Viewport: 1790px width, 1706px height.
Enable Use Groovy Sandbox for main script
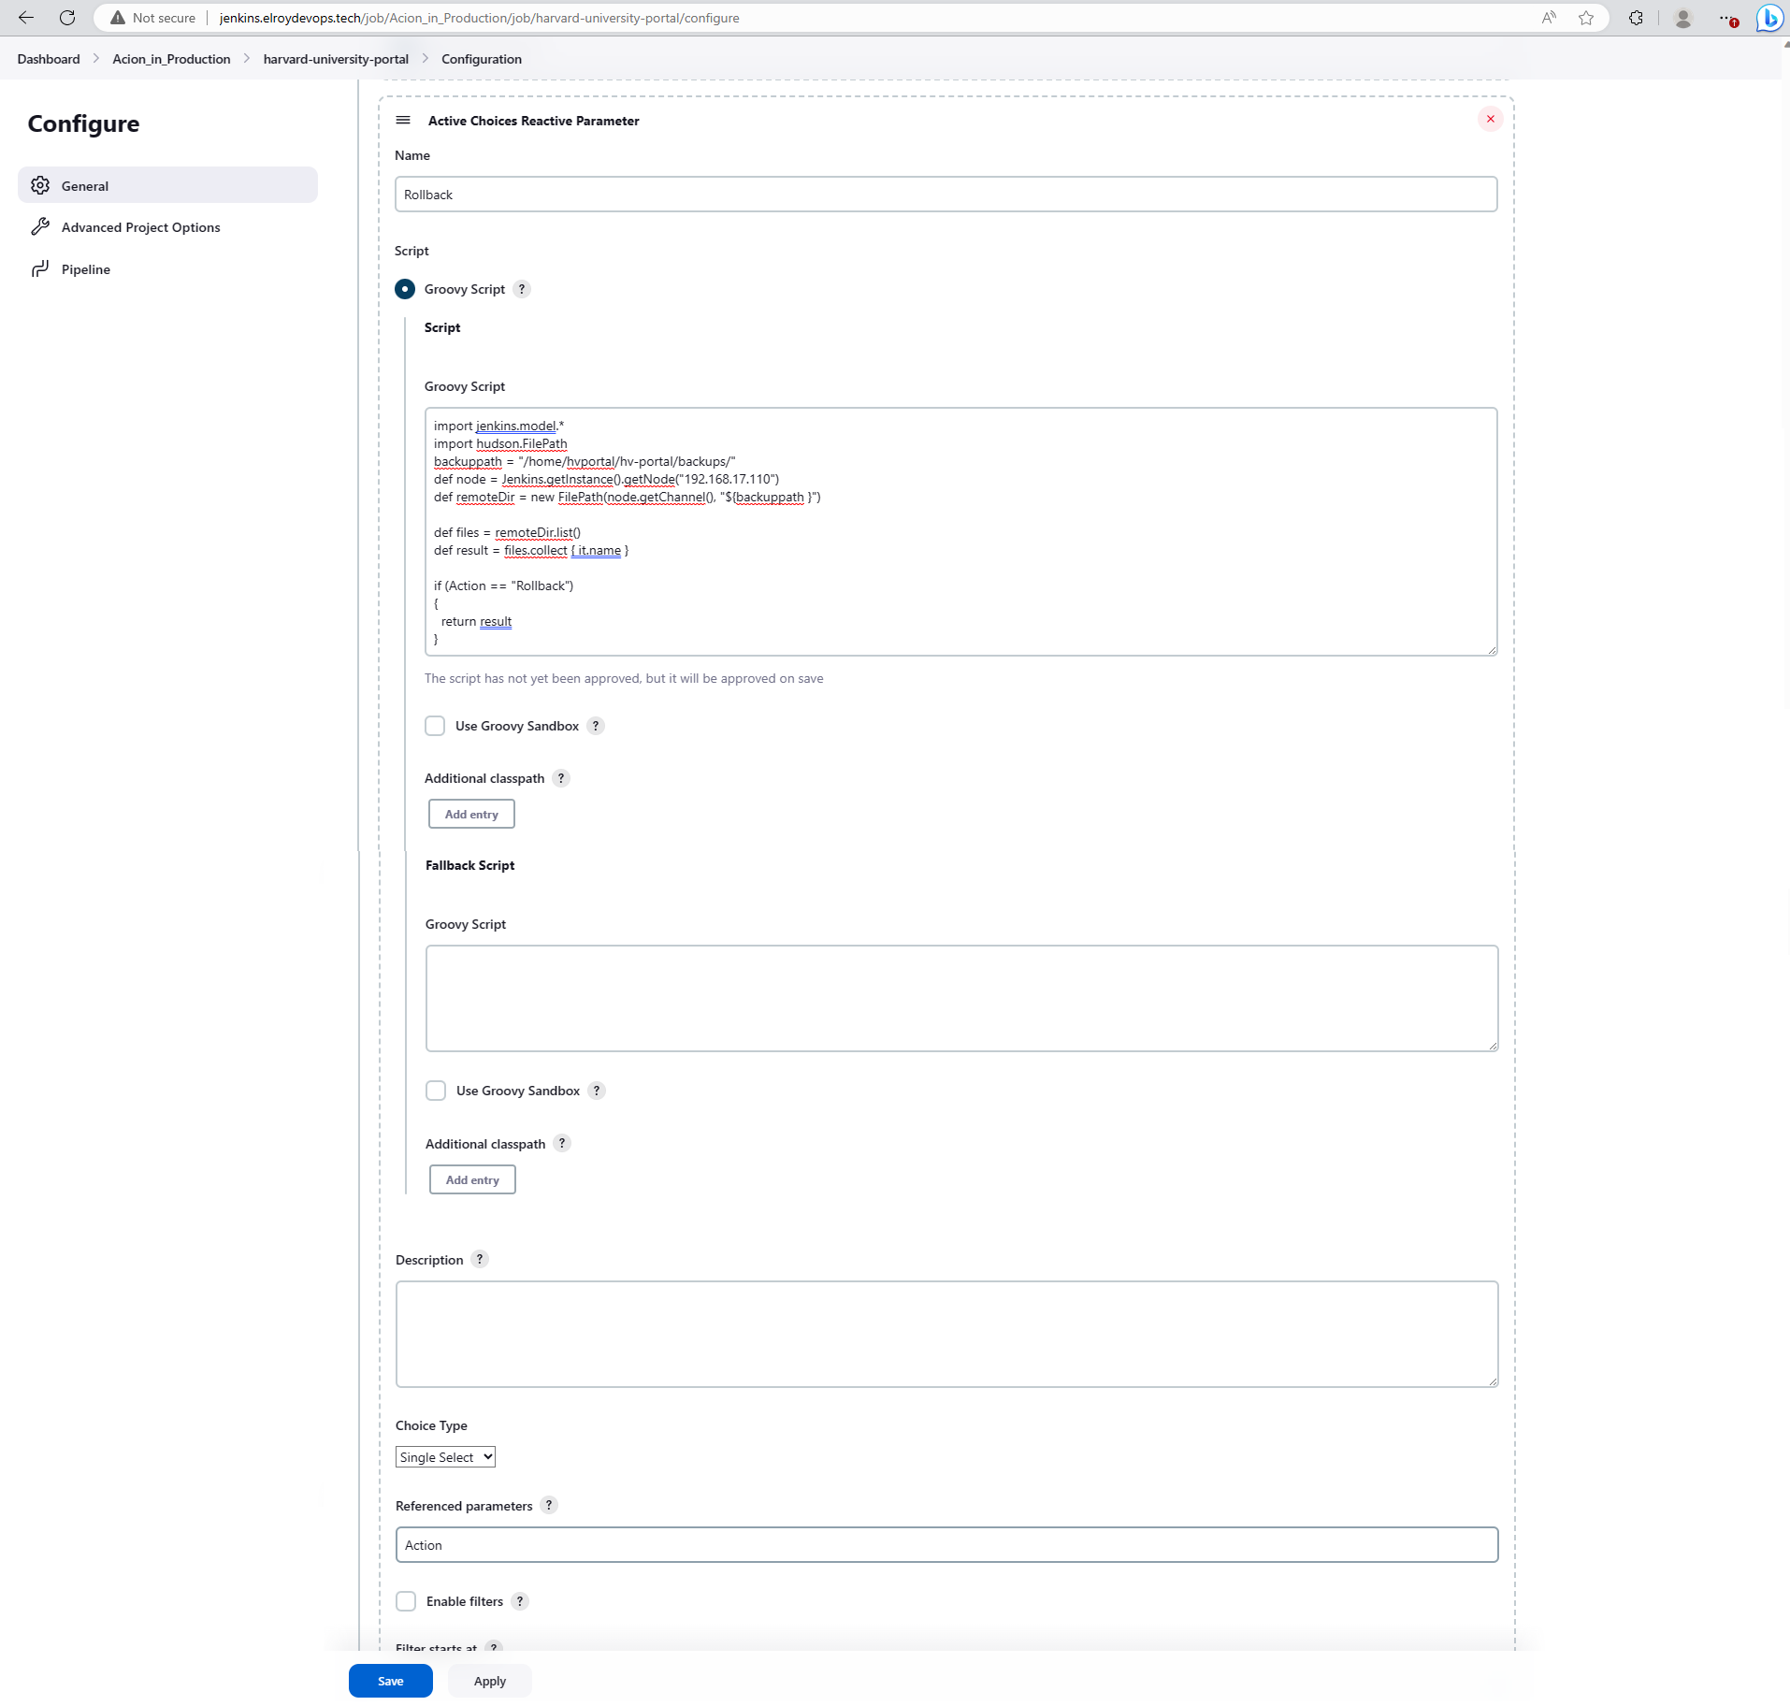[x=435, y=726]
